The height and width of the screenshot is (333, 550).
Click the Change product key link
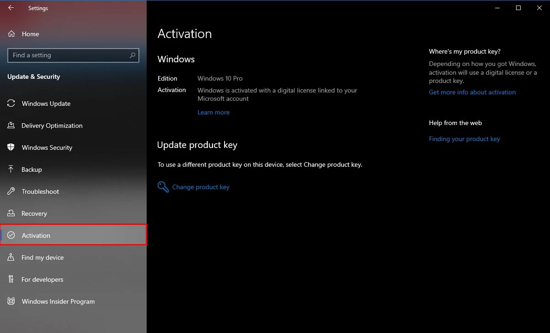(x=201, y=187)
